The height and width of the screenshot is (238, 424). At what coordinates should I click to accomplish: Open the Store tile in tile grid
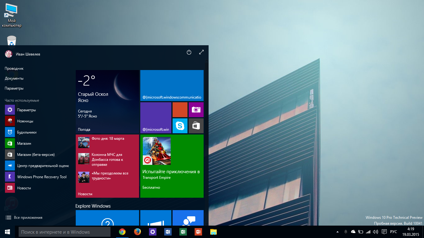(196, 126)
